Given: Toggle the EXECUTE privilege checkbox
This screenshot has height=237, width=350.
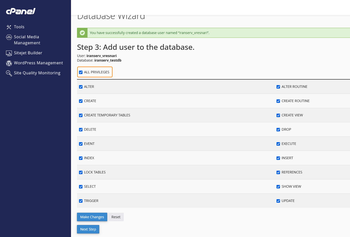Looking at the screenshot, I should tap(278, 144).
